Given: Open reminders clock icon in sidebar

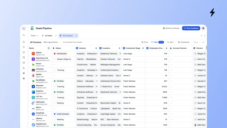Looking at the screenshot, I should (x=24, y=52).
